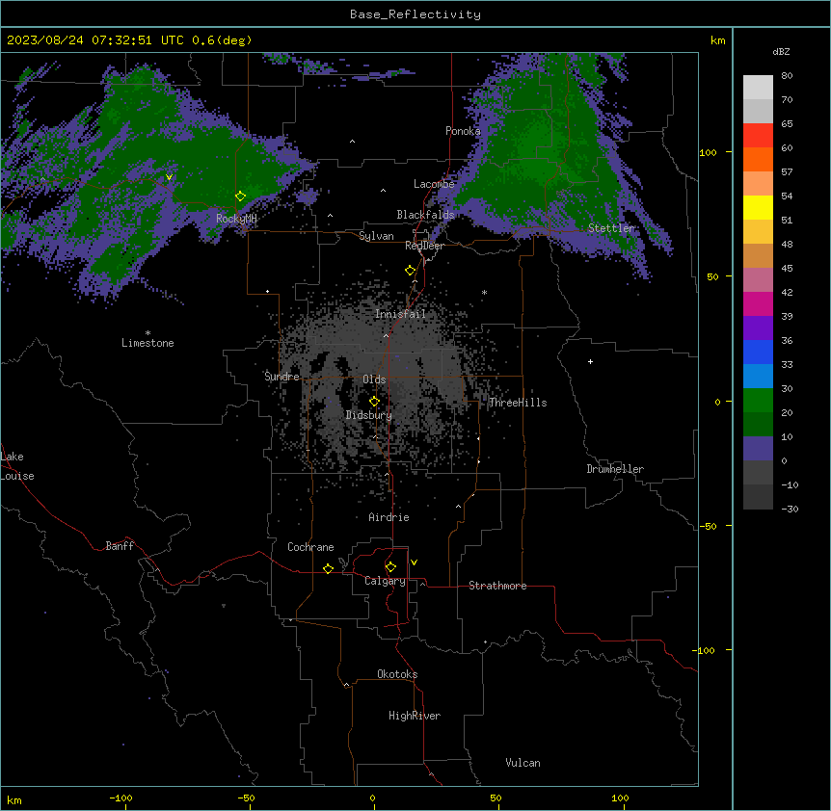Image resolution: width=831 pixels, height=811 pixels.
Task: Click the asterisk marker east of Innisfail
Action: [484, 292]
